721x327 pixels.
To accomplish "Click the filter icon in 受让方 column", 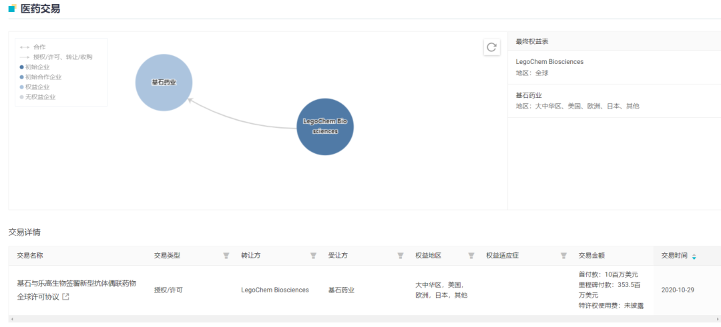I will [x=401, y=256].
